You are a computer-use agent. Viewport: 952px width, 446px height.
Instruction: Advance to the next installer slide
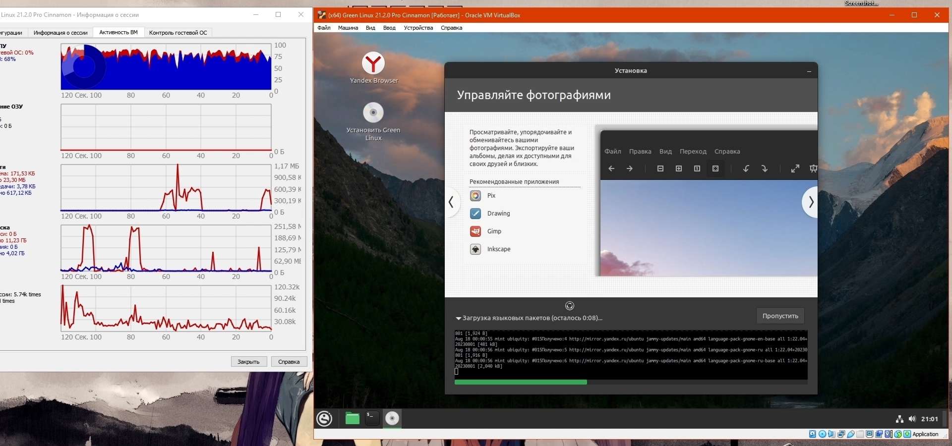click(810, 202)
